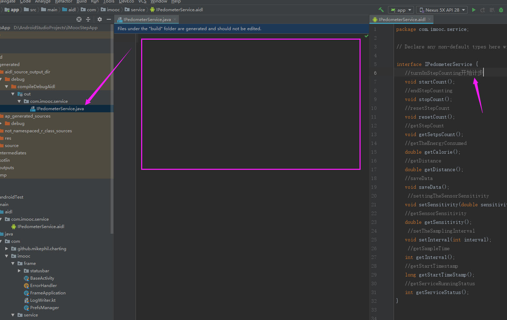Click the BaseActivity class icon
Image resolution: width=507 pixels, height=320 pixels.
pyautogui.click(x=26, y=278)
